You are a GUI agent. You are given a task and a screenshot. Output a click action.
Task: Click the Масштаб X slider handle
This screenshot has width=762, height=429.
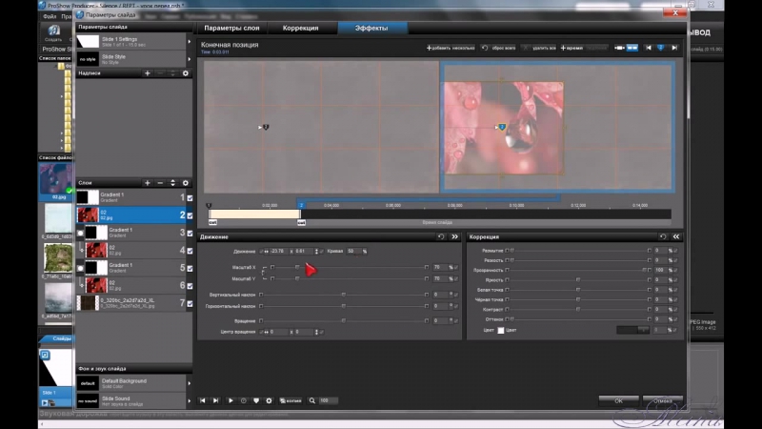pyautogui.click(x=297, y=268)
